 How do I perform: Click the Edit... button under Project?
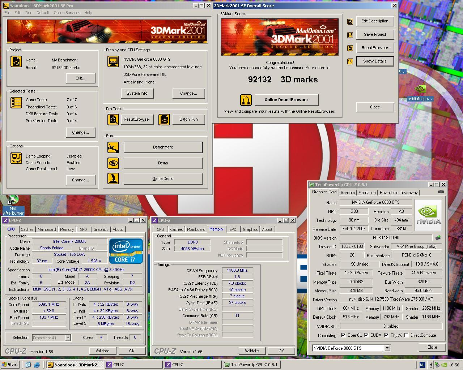click(x=80, y=78)
